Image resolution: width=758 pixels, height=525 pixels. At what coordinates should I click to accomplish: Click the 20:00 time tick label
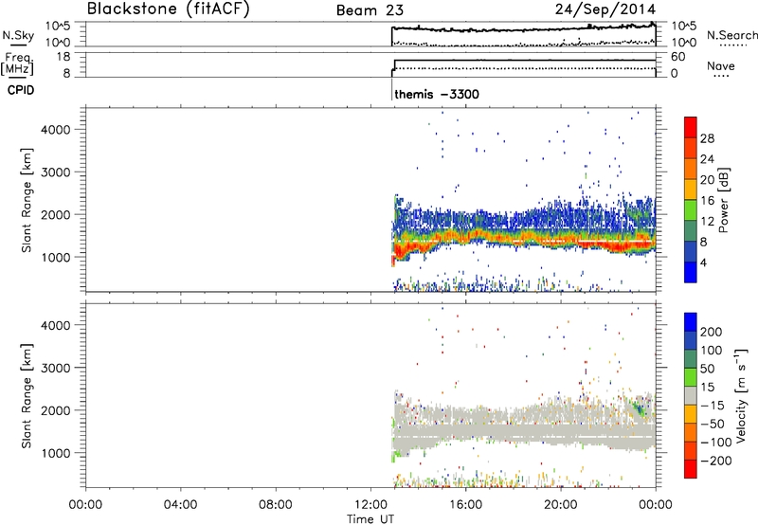561,505
